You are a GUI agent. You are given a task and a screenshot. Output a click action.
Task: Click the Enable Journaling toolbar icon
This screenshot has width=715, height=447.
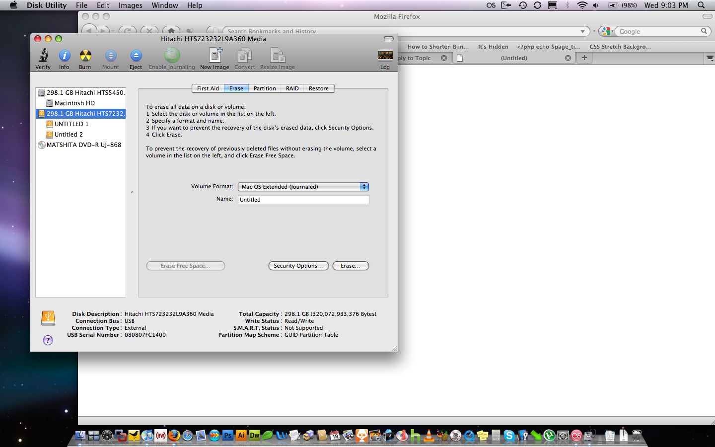click(172, 55)
